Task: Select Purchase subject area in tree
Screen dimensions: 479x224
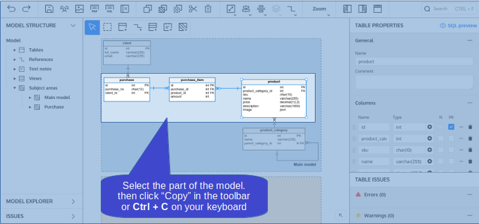Action: (54, 107)
